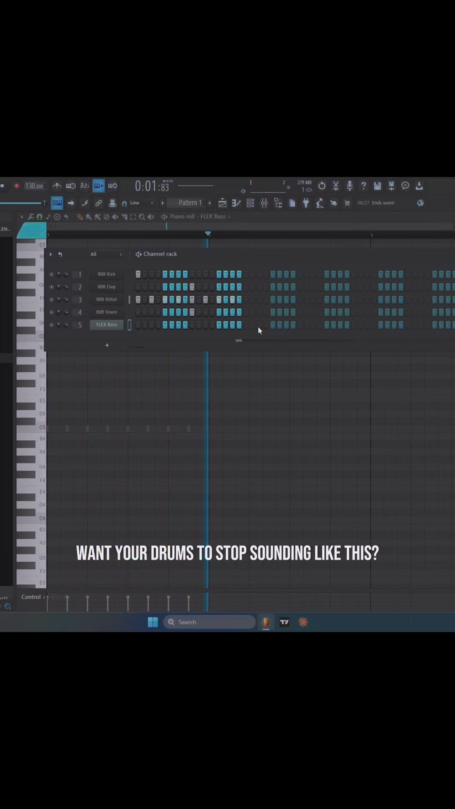Mute the 808 Kick channel
The height and width of the screenshot is (809, 455).
point(51,274)
